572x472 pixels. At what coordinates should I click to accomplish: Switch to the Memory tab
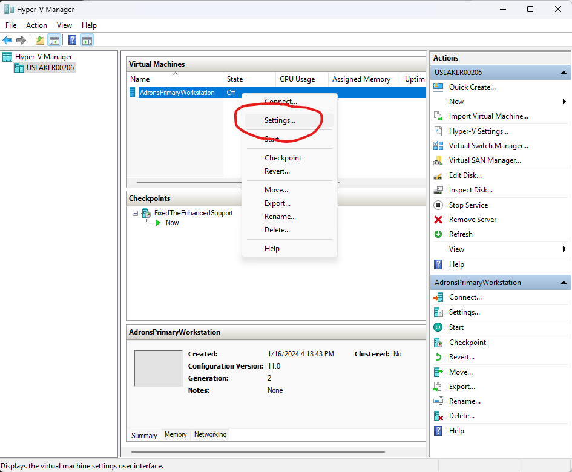coord(176,434)
